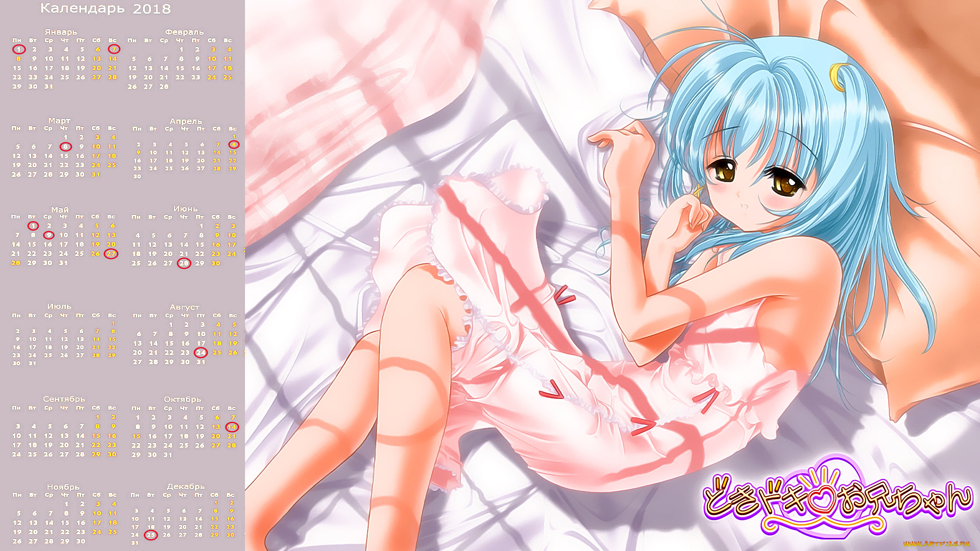Screen dimensions: 980x551
Task: Select circled date 1 in Январь
Action: point(19,49)
